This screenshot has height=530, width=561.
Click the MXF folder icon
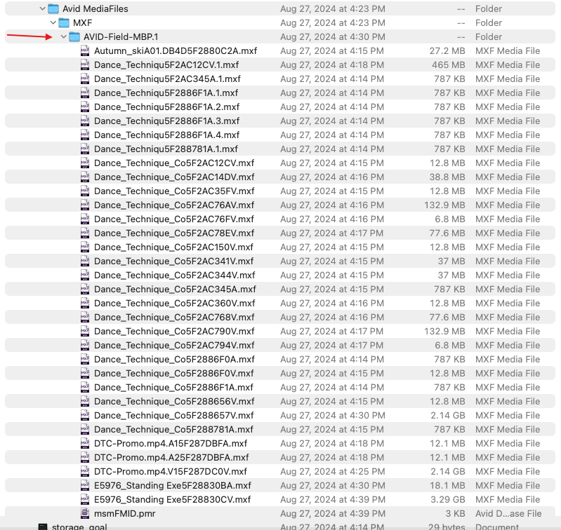click(x=64, y=23)
